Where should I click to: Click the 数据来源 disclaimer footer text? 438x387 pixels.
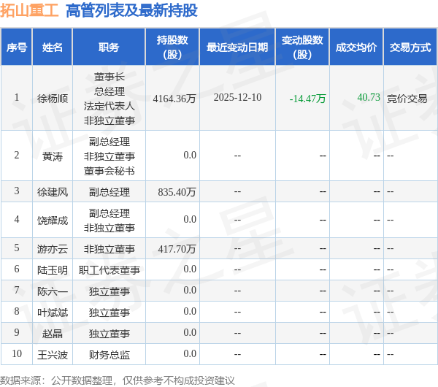coord(118,380)
